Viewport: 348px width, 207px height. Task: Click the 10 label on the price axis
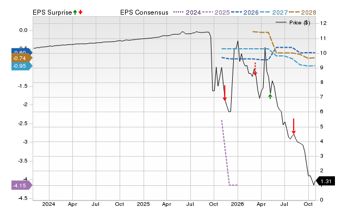(324, 53)
